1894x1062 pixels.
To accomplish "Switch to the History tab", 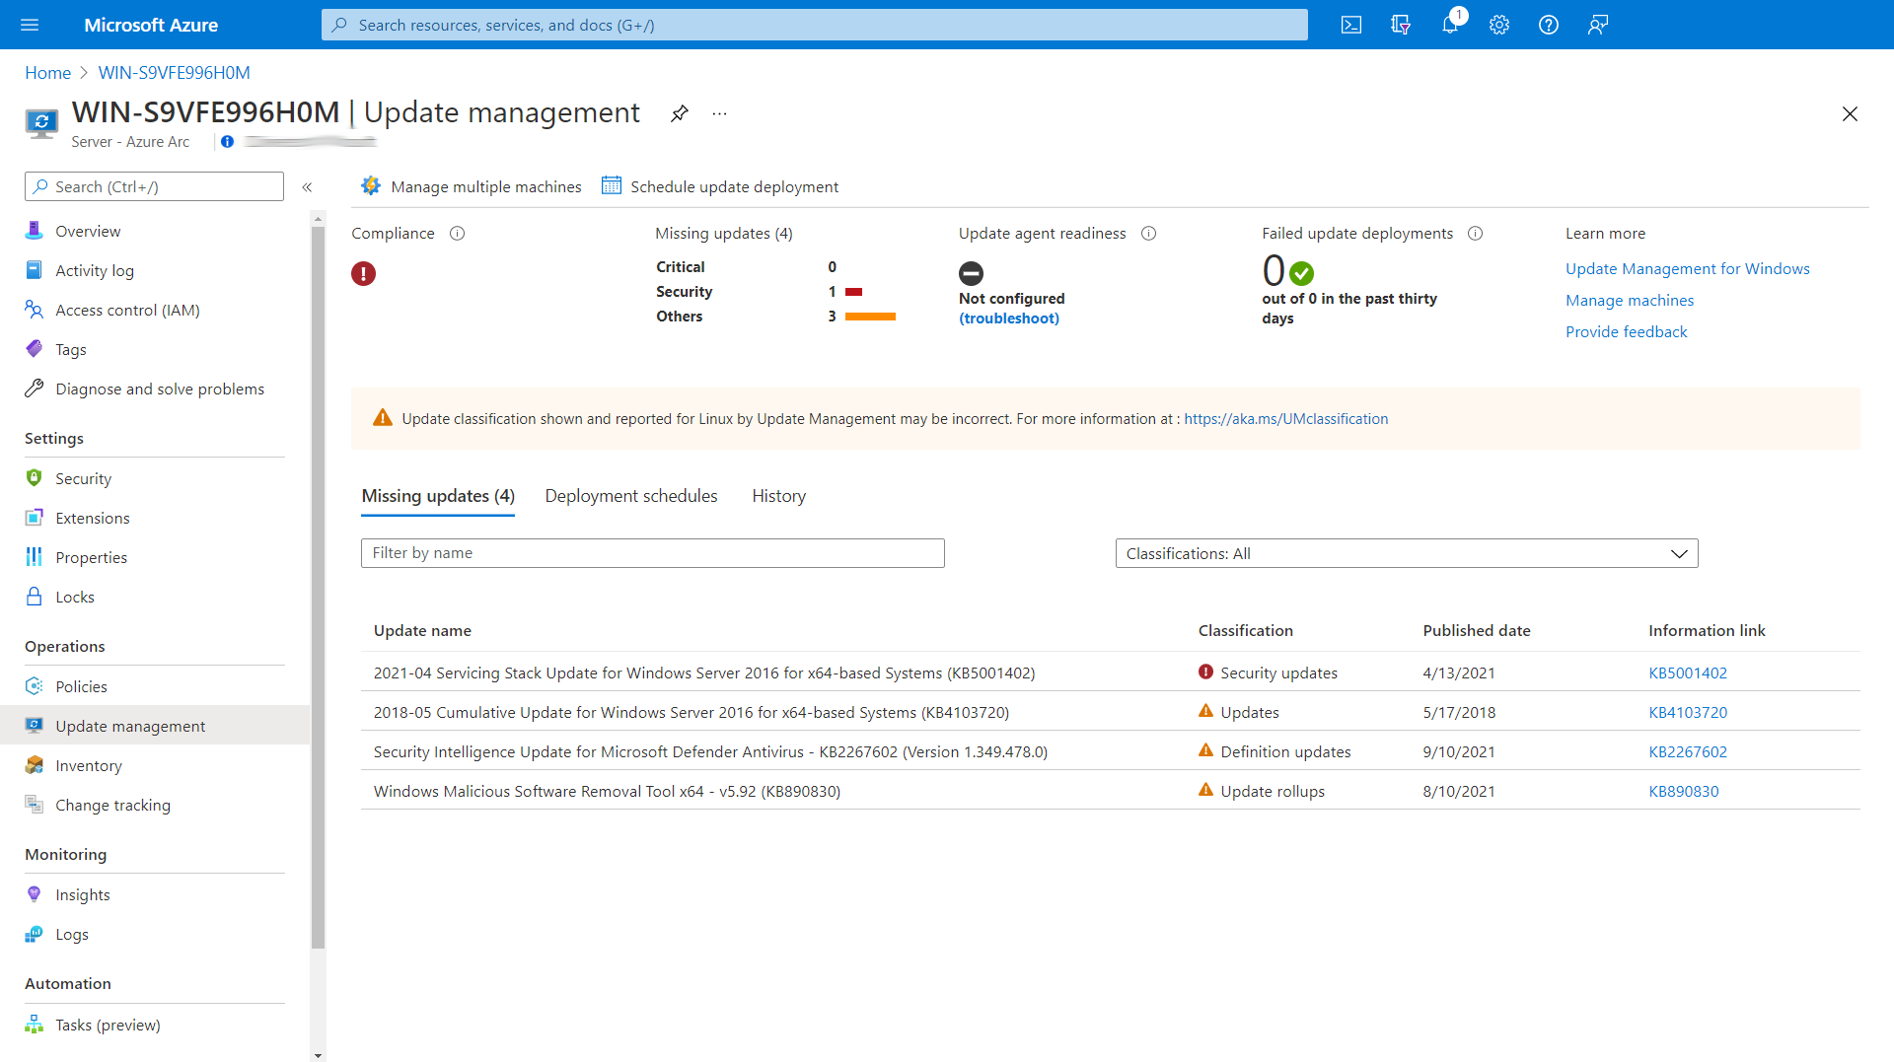I will [778, 496].
